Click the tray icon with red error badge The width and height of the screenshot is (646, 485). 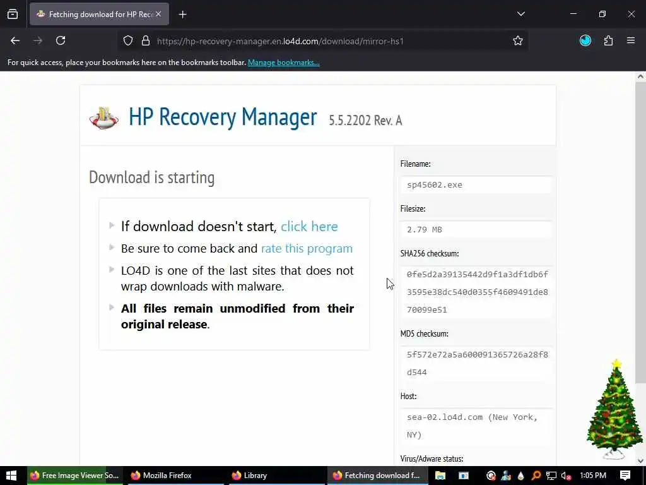(x=491, y=476)
